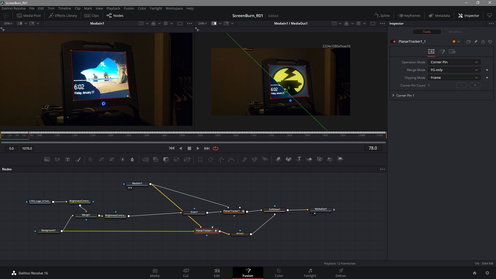Add a Paint tool from the toolbar
The width and height of the screenshot is (496, 279).
pos(78,159)
